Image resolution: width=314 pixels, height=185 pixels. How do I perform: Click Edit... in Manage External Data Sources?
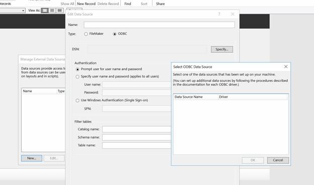(x=54, y=158)
